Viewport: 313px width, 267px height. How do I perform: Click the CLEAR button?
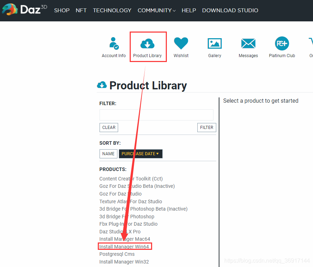(x=109, y=128)
